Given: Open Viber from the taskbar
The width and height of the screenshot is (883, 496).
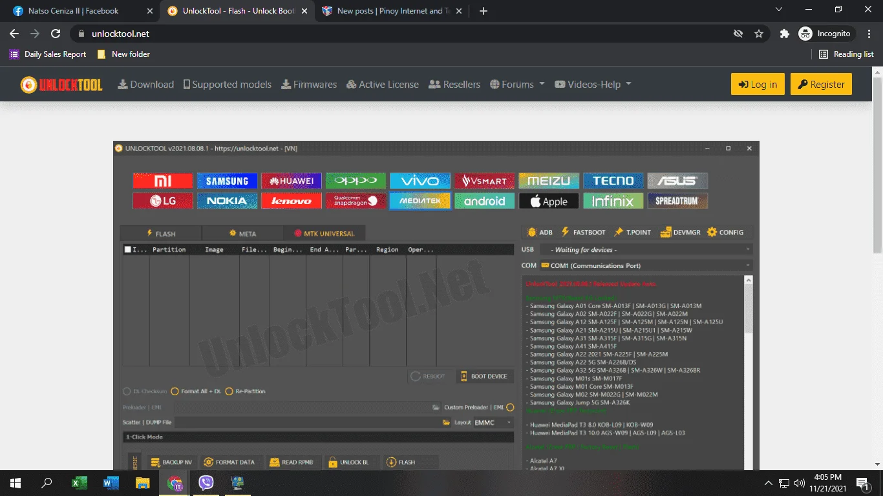Looking at the screenshot, I should coord(206,482).
